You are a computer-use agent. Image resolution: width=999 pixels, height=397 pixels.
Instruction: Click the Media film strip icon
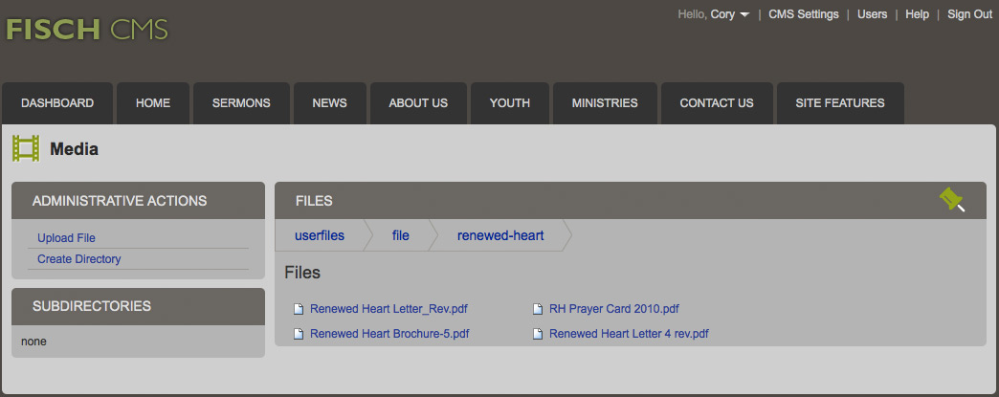tap(26, 148)
